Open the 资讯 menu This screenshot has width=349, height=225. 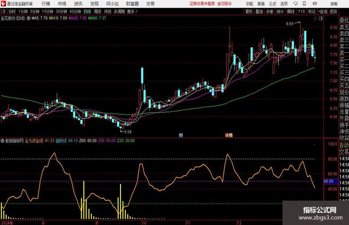click(78, 4)
